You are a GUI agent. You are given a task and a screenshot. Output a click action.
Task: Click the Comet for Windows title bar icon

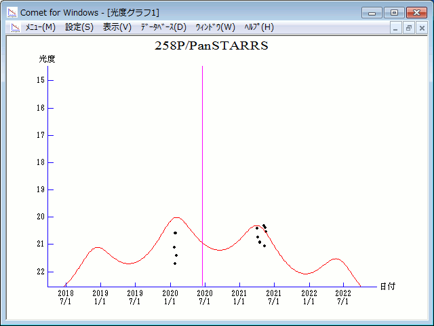coord(12,12)
